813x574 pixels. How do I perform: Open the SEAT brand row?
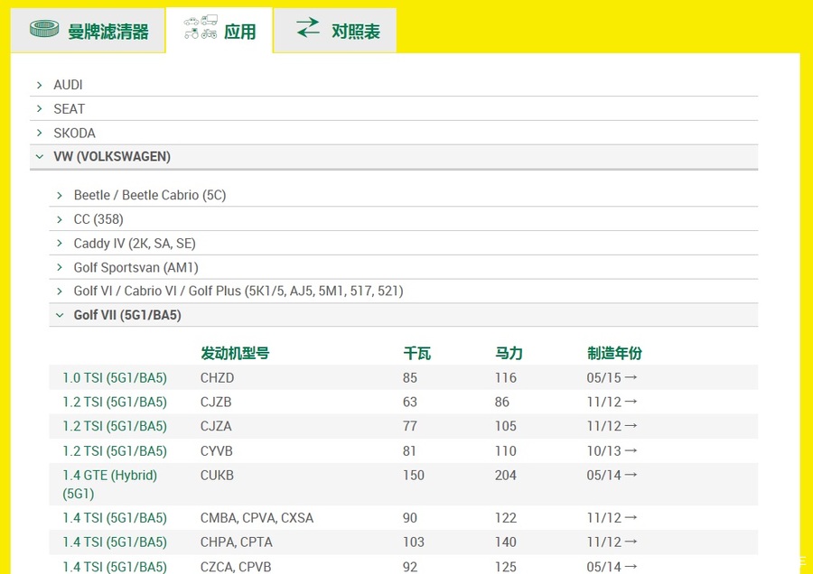click(x=394, y=109)
